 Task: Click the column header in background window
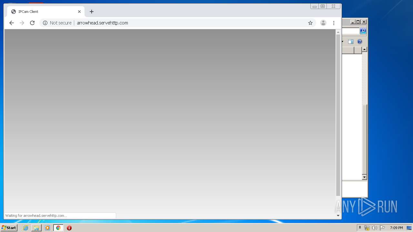pos(348,50)
